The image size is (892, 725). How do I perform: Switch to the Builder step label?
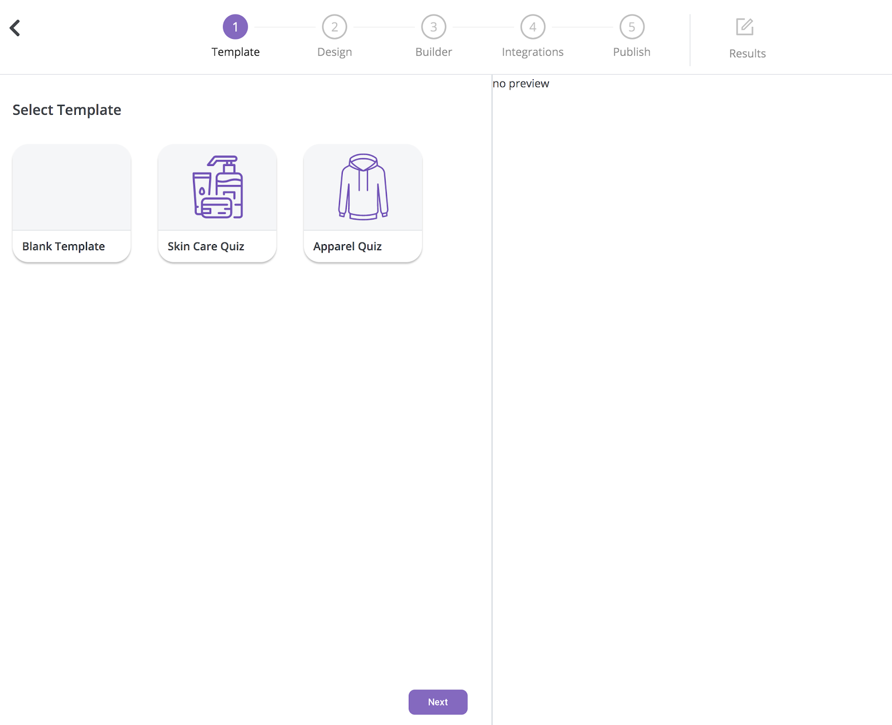434,52
